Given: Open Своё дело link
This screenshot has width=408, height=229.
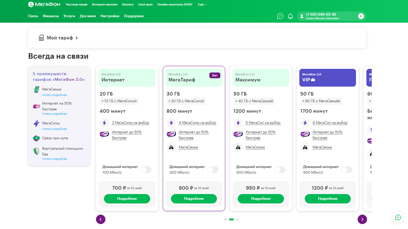Looking at the screenshot, I should [145, 5].
